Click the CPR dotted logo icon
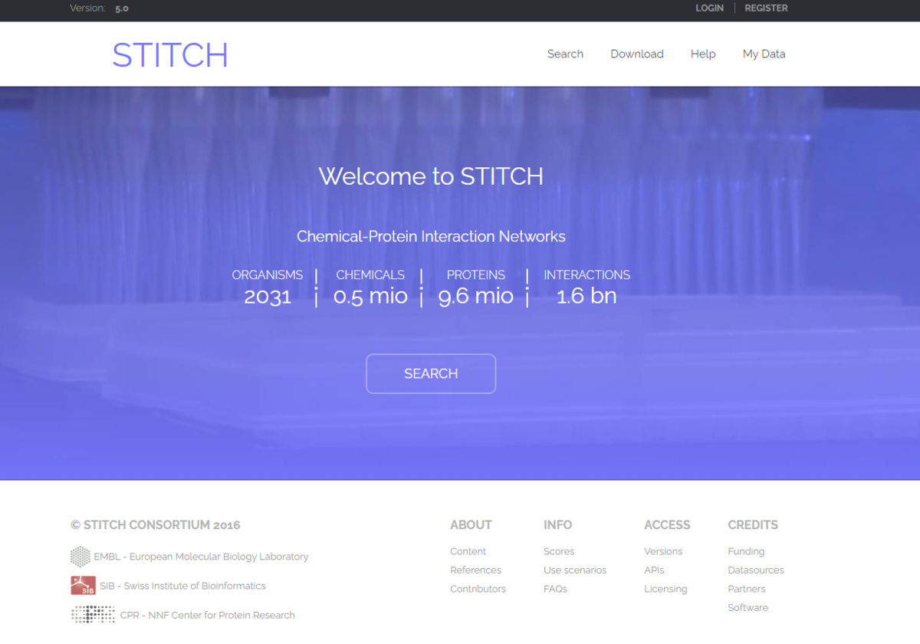Viewport: 920px width, 644px height. point(93,615)
